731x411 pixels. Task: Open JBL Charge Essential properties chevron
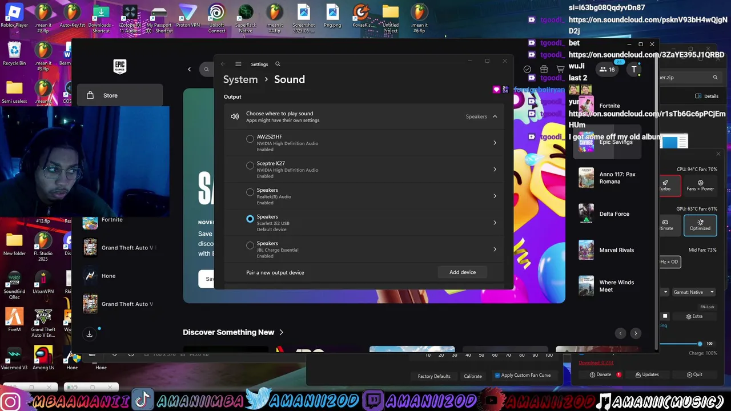(x=495, y=249)
